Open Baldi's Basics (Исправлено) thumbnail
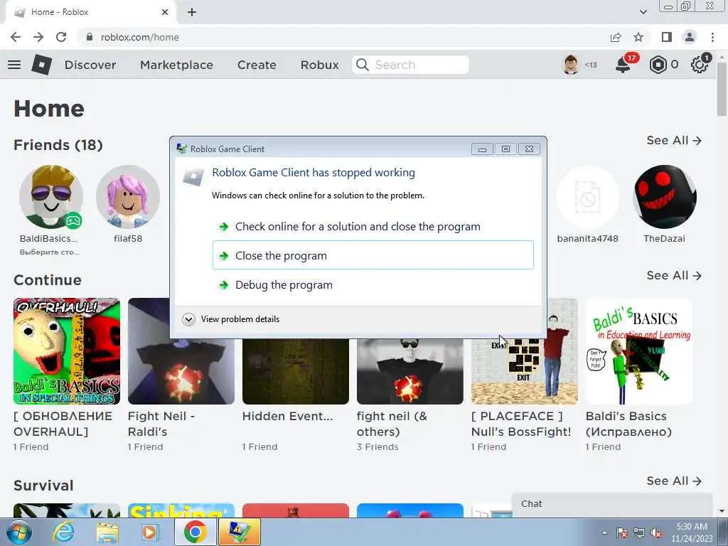Image resolution: width=728 pixels, height=546 pixels. pyautogui.click(x=639, y=351)
